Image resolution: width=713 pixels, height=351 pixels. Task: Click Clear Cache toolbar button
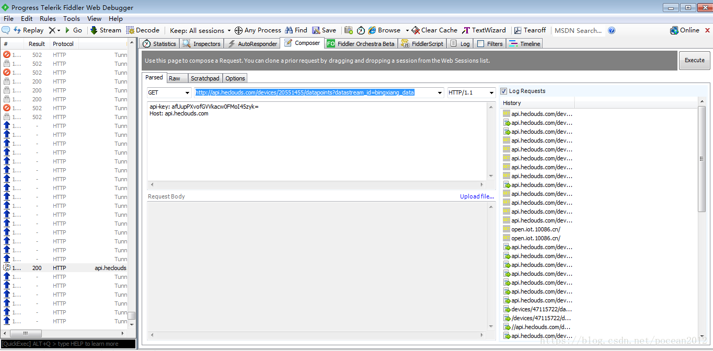pos(434,30)
